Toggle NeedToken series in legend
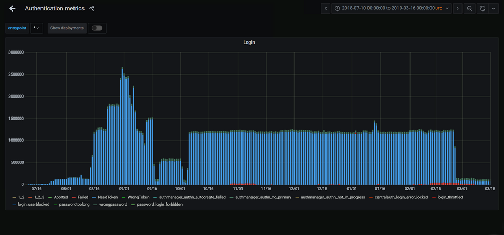Image resolution: width=504 pixels, height=235 pixels. 107,197
